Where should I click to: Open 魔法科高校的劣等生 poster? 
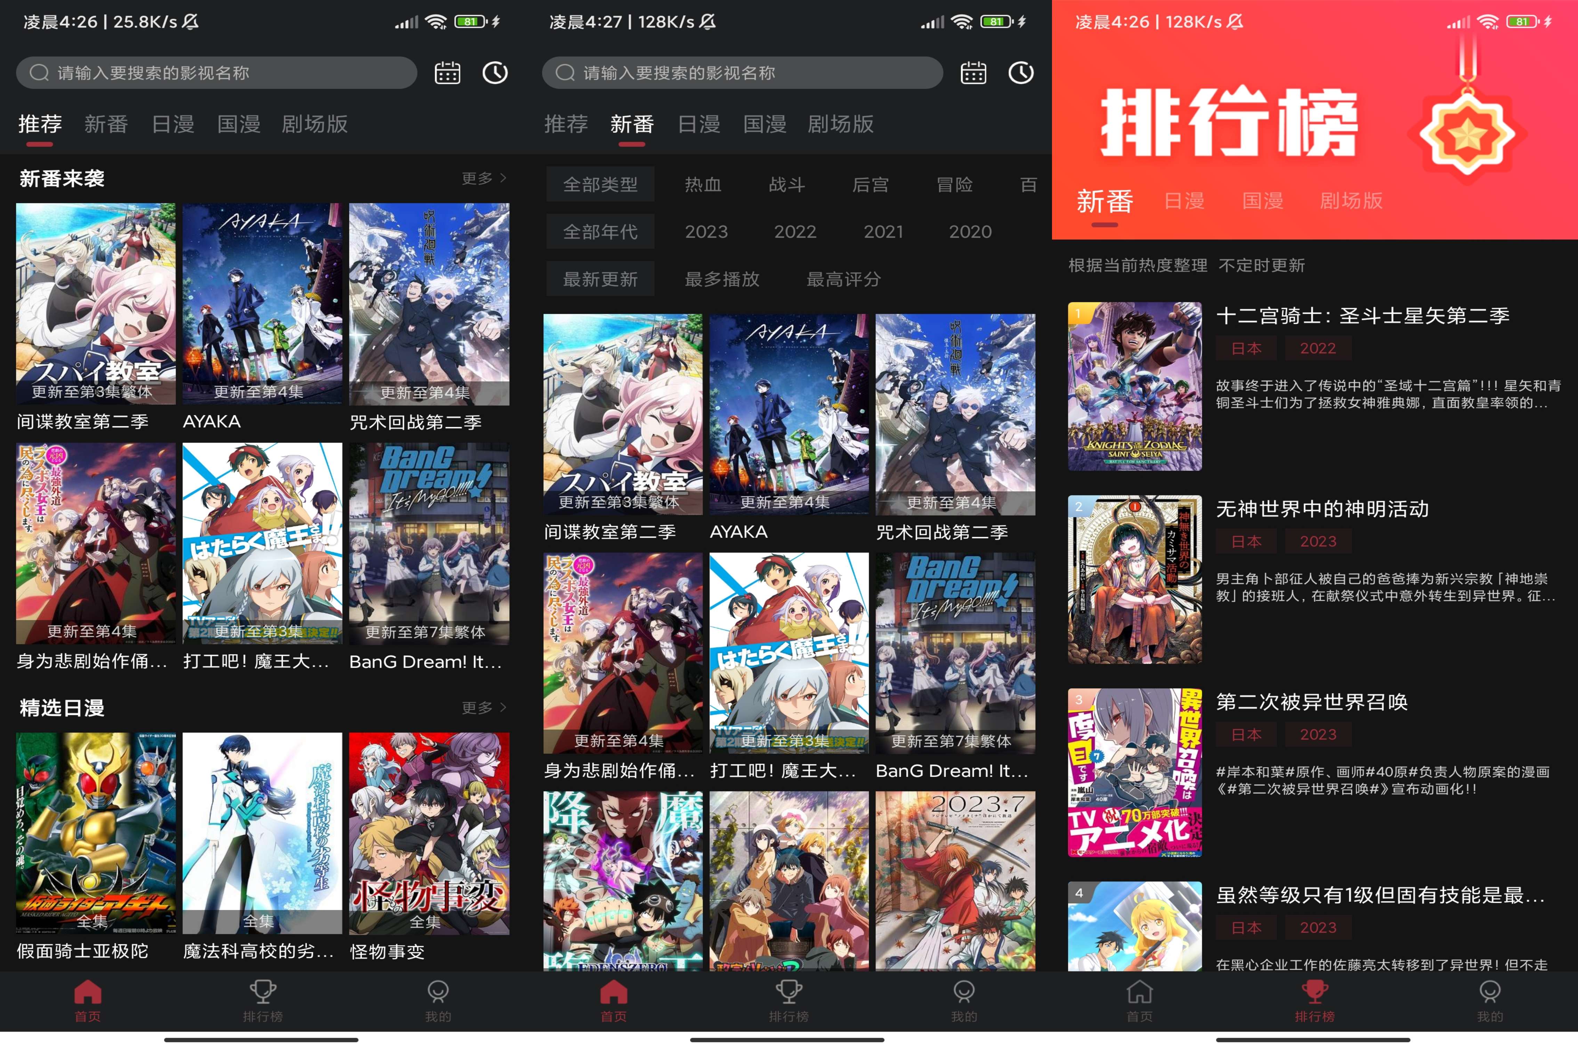pyautogui.click(x=262, y=833)
